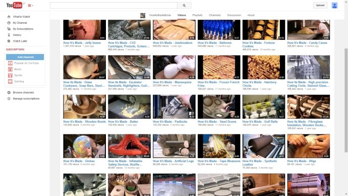This screenshot has width=348, height=196.
Task: Open the Browse channels icon
Action: (9, 92)
